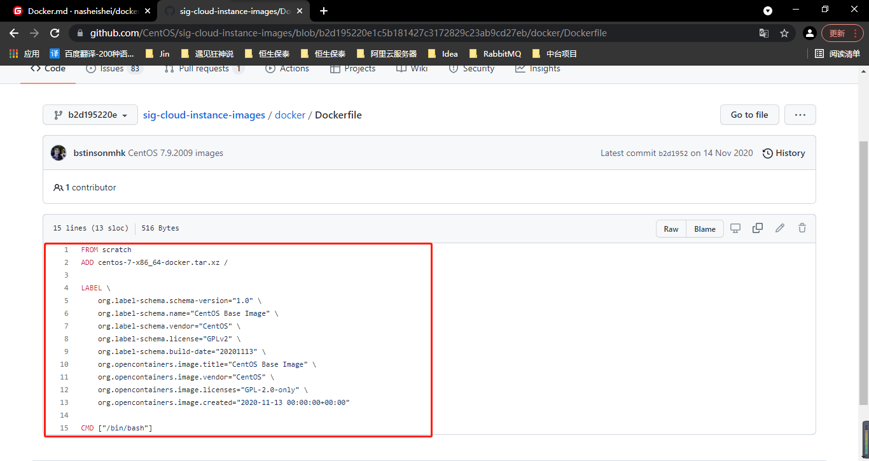The image size is (869, 461).
Task: Open the browser profile icon
Action: pos(809,33)
